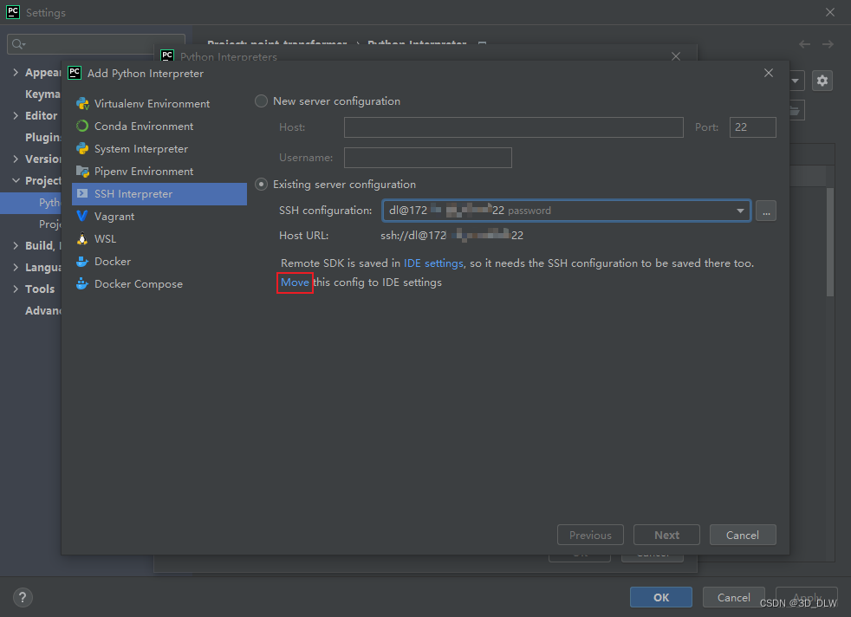This screenshot has width=851, height=617.
Task: Close the Add Python Interpreter dialog
Action: pyautogui.click(x=769, y=73)
